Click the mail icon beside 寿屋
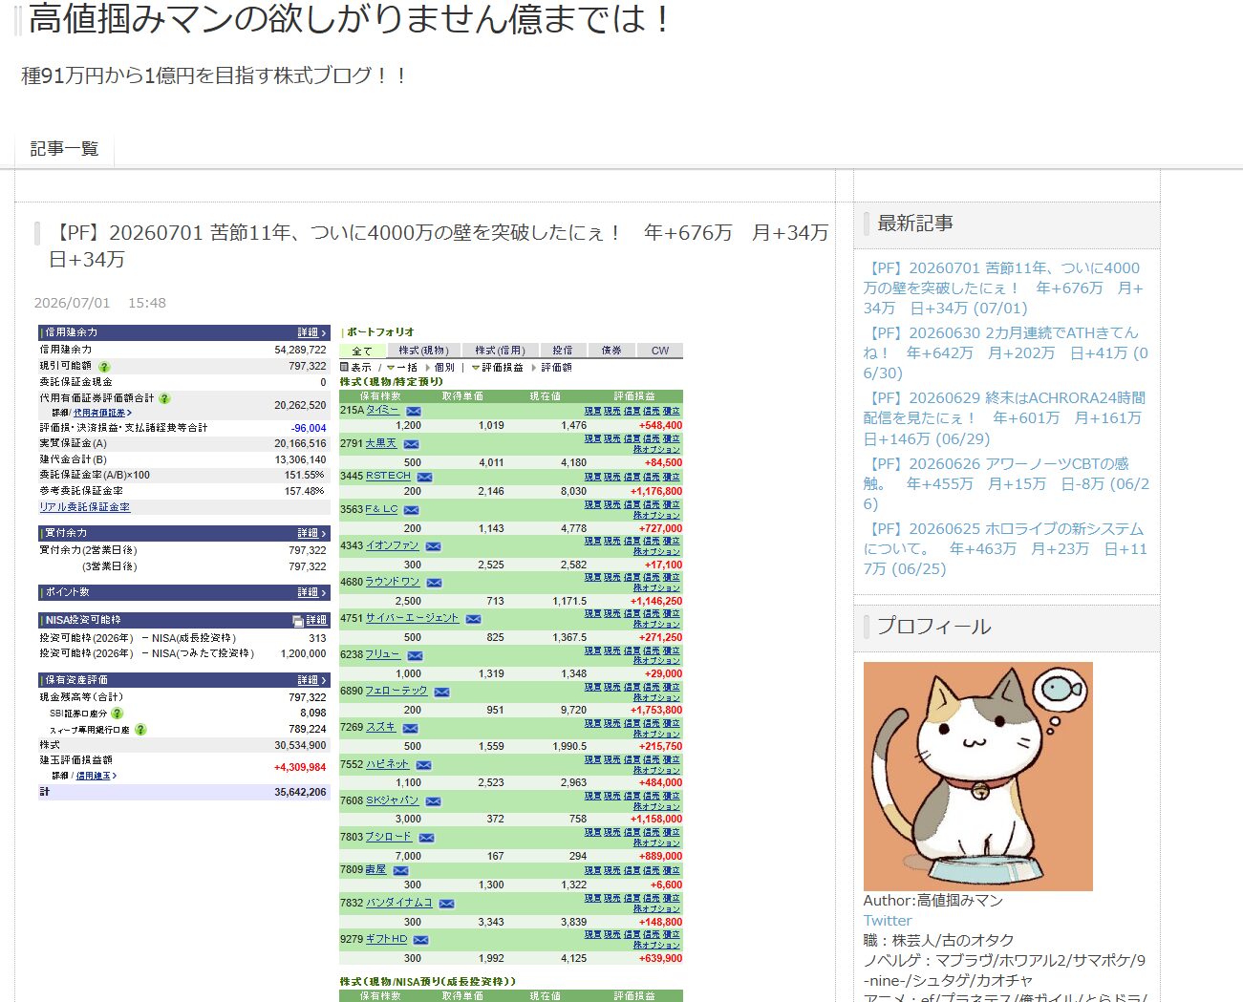 (400, 870)
